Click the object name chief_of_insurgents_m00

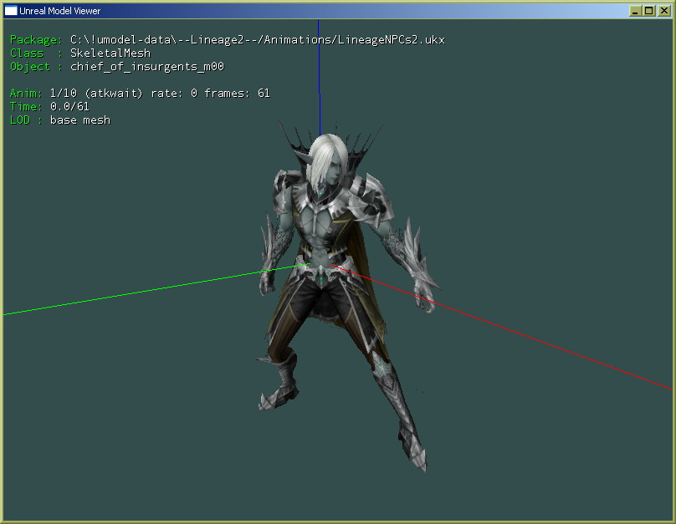point(147,67)
